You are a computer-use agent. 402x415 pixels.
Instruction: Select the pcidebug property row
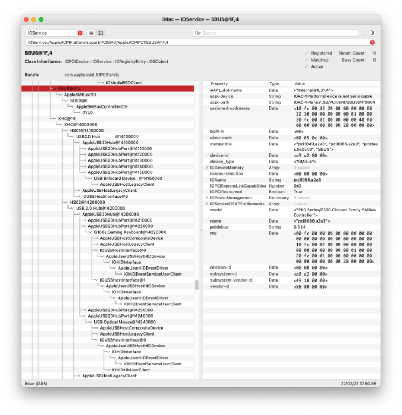(292, 227)
